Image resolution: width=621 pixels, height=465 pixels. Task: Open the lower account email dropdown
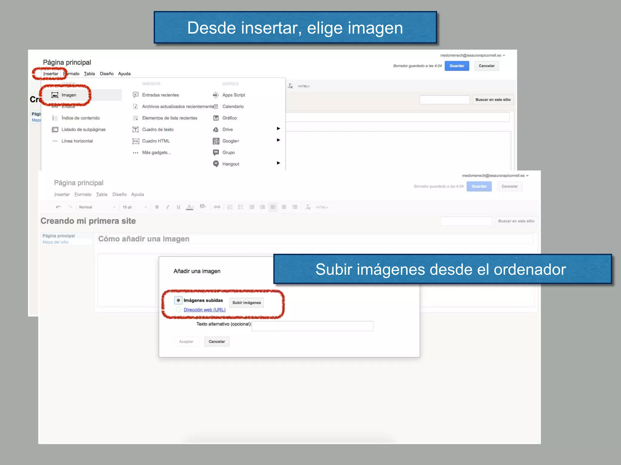pyautogui.click(x=495, y=176)
